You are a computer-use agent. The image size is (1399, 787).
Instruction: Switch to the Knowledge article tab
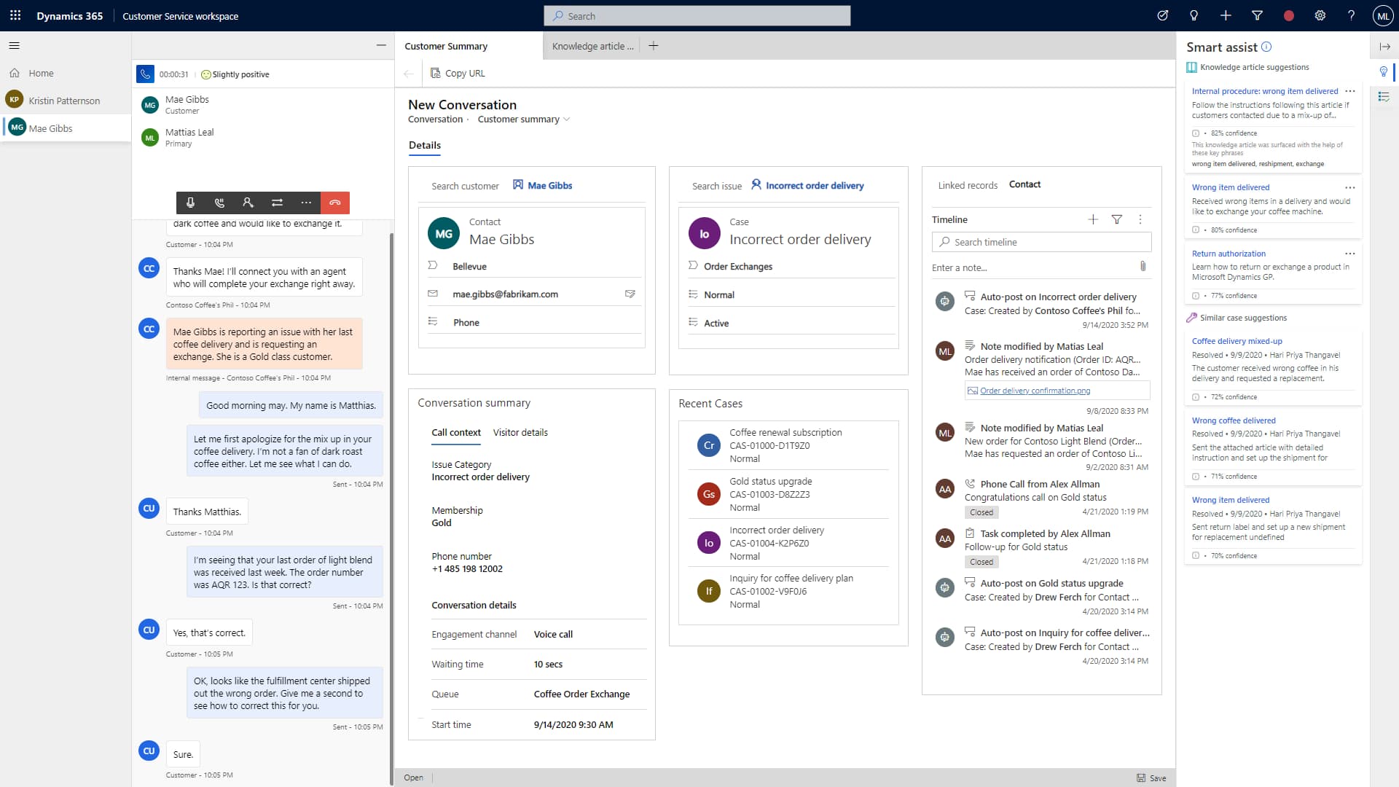592,46
